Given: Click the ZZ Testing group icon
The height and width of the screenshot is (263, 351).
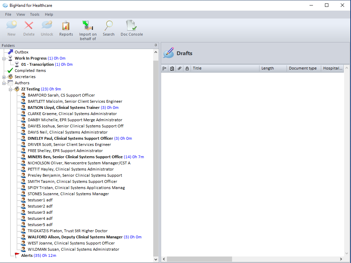Looking at the screenshot, I should click(x=17, y=89).
